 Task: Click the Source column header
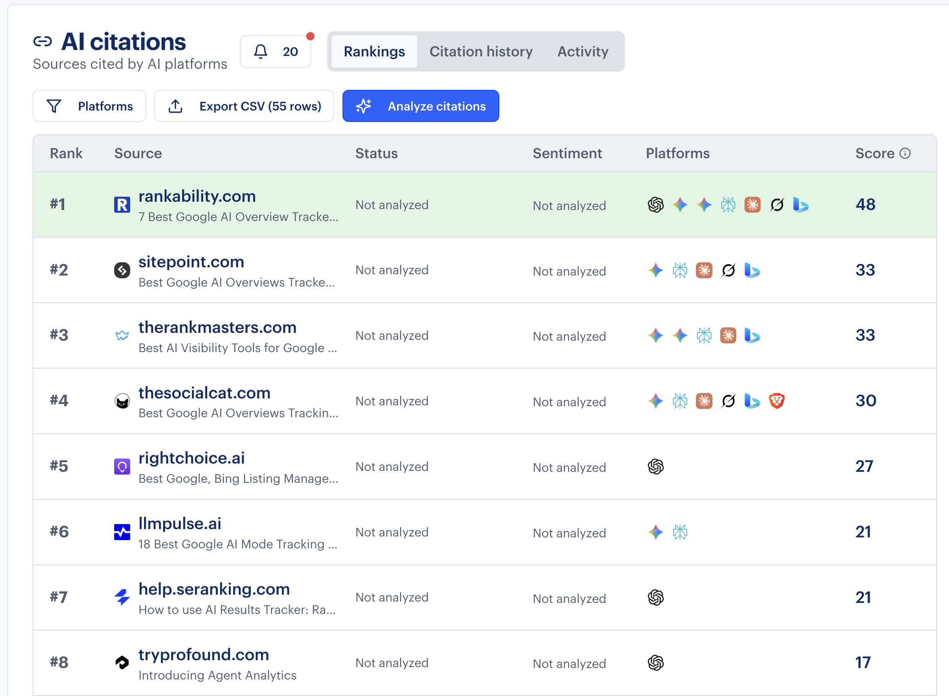pyautogui.click(x=138, y=153)
